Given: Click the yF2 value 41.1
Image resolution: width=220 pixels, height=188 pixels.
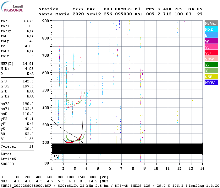Looking at the screenshot, I should pos(29,119).
